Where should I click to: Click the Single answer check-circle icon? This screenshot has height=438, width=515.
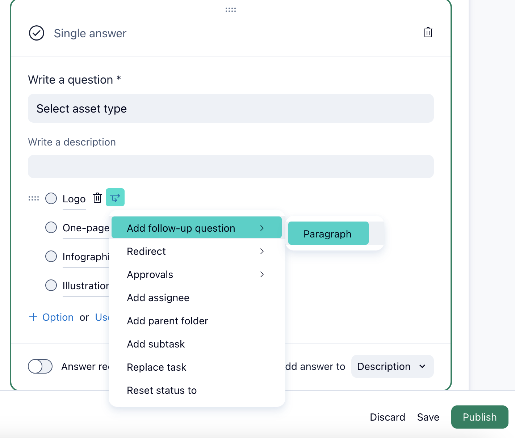(x=37, y=33)
